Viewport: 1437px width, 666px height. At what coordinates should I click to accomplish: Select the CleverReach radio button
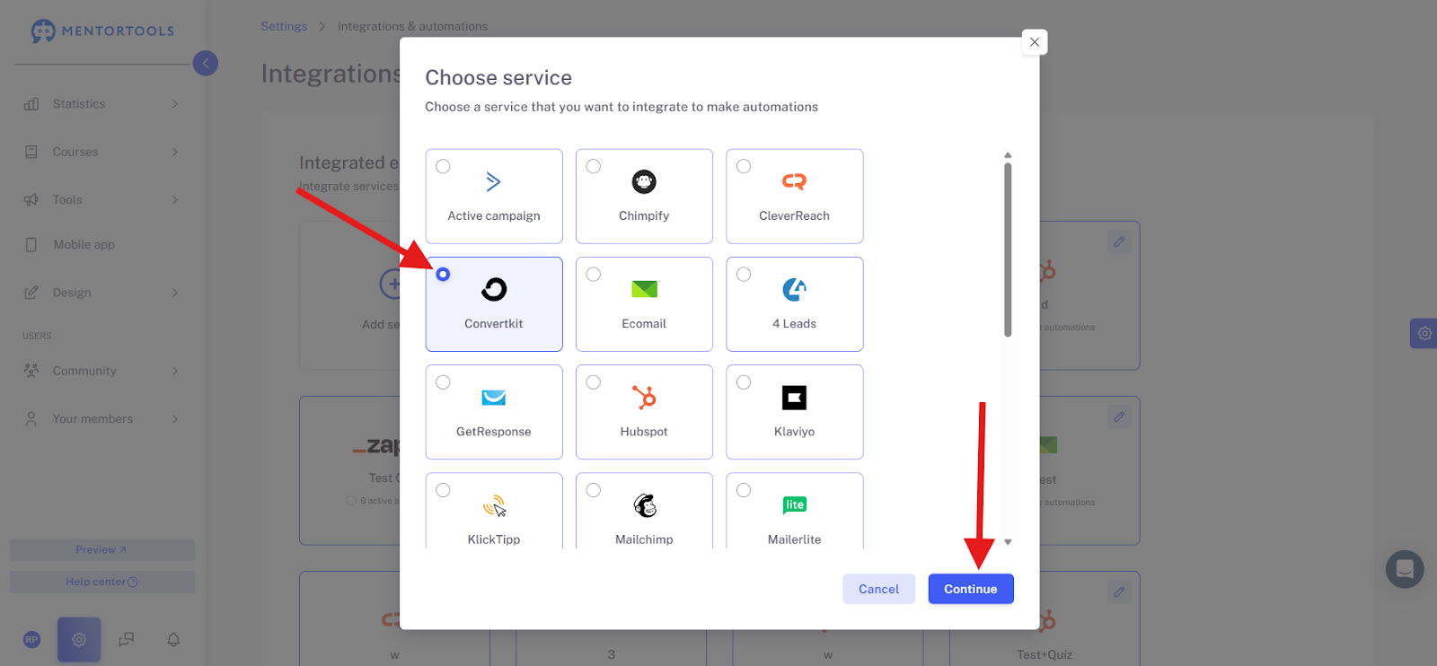744,166
